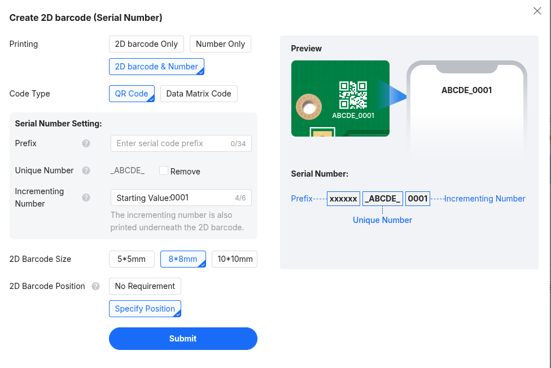Click the Starting Value incrementing number field
This screenshot has height=368, width=551.
[181, 198]
